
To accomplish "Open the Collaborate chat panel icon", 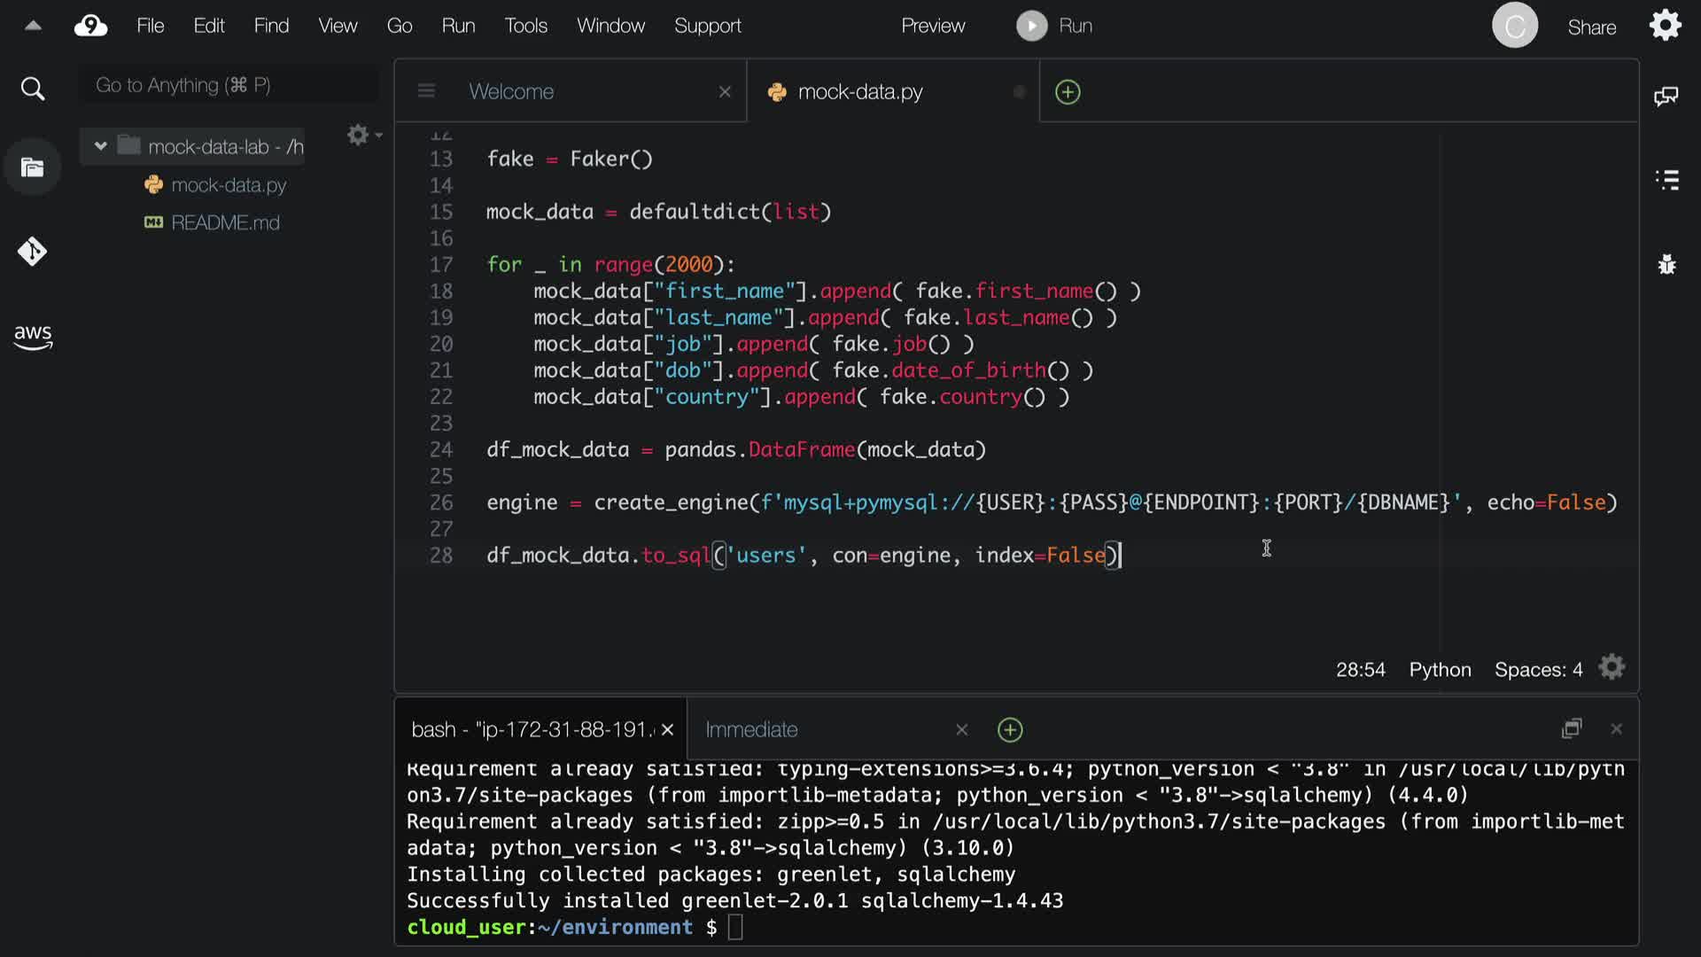I will pos(1666,96).
